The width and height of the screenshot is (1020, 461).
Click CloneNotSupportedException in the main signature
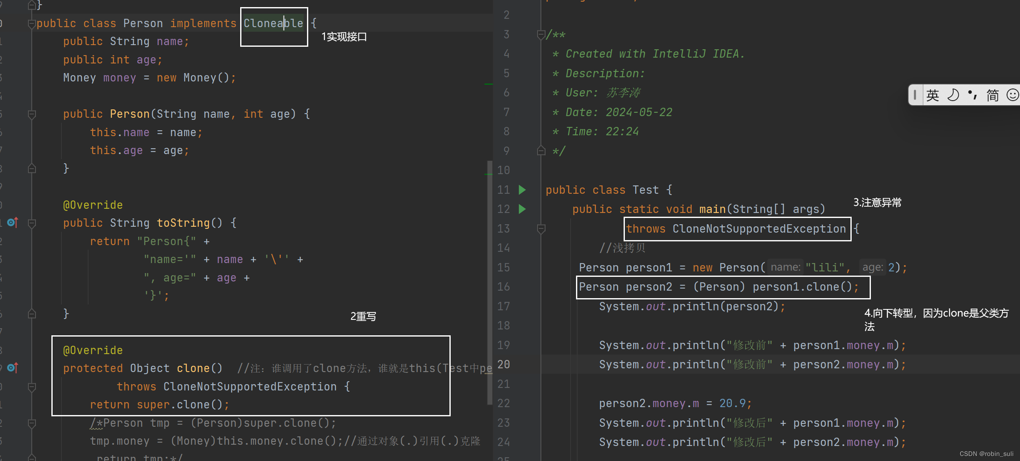pyautogui.click(x=759, y=229)
